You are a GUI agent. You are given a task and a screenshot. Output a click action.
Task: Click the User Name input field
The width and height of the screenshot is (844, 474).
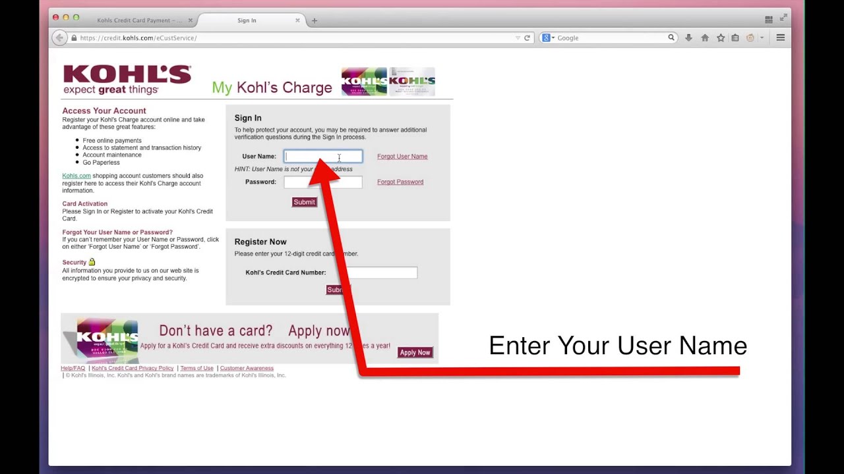[x=323, y=157]
